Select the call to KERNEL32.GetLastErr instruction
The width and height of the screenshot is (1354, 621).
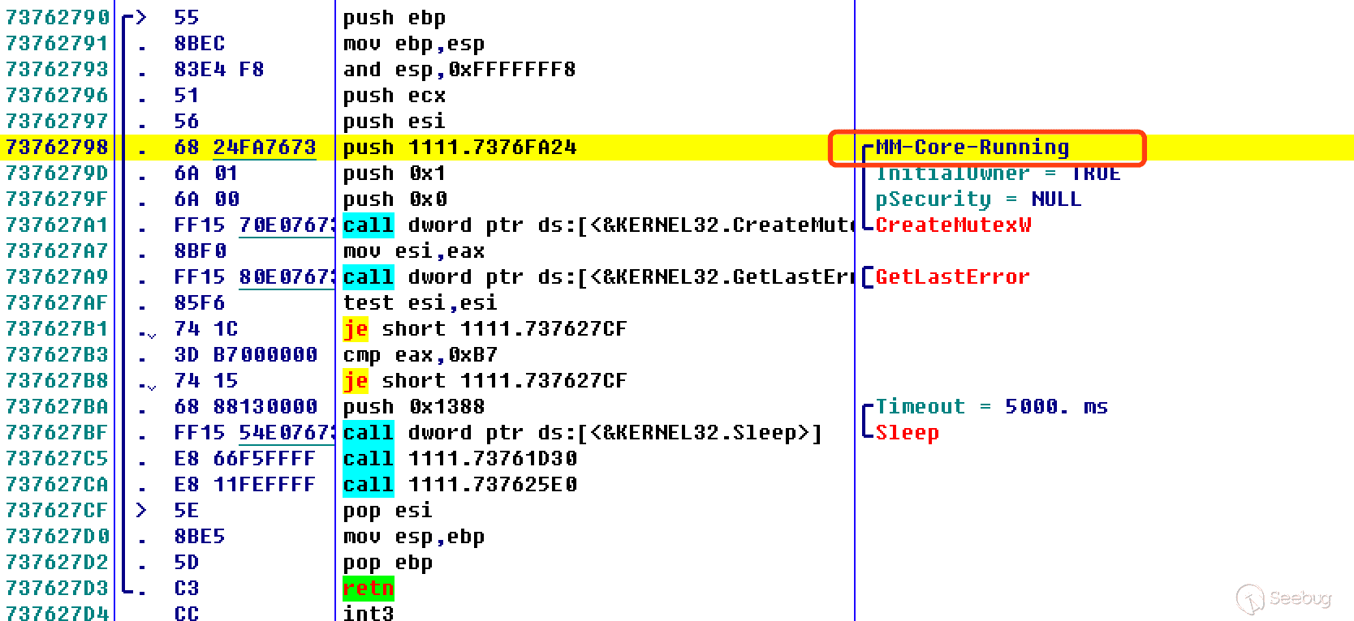(598, 276)
